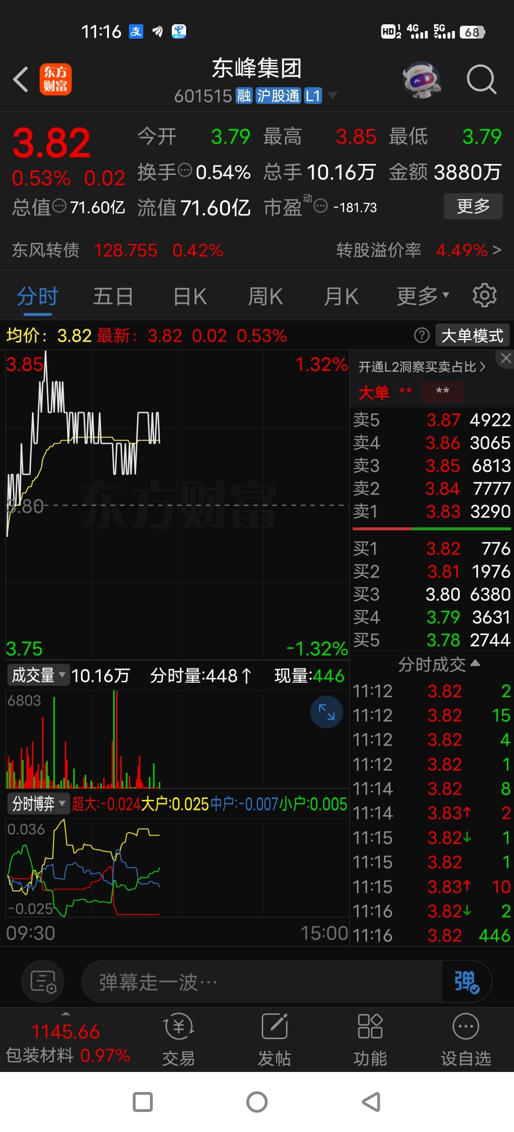Open chart settings gear icon
The image size is (514, 1132).
484,295
